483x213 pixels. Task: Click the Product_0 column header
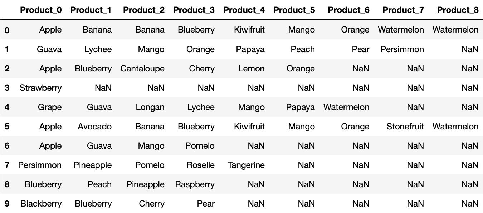pos(41,10)
